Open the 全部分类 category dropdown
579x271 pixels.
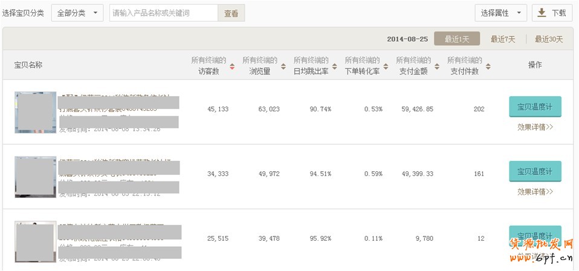coord(77,13)
